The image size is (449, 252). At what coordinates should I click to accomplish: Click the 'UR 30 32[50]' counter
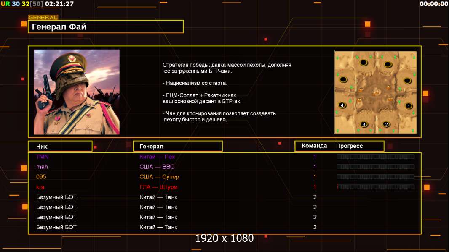point(22,4)
